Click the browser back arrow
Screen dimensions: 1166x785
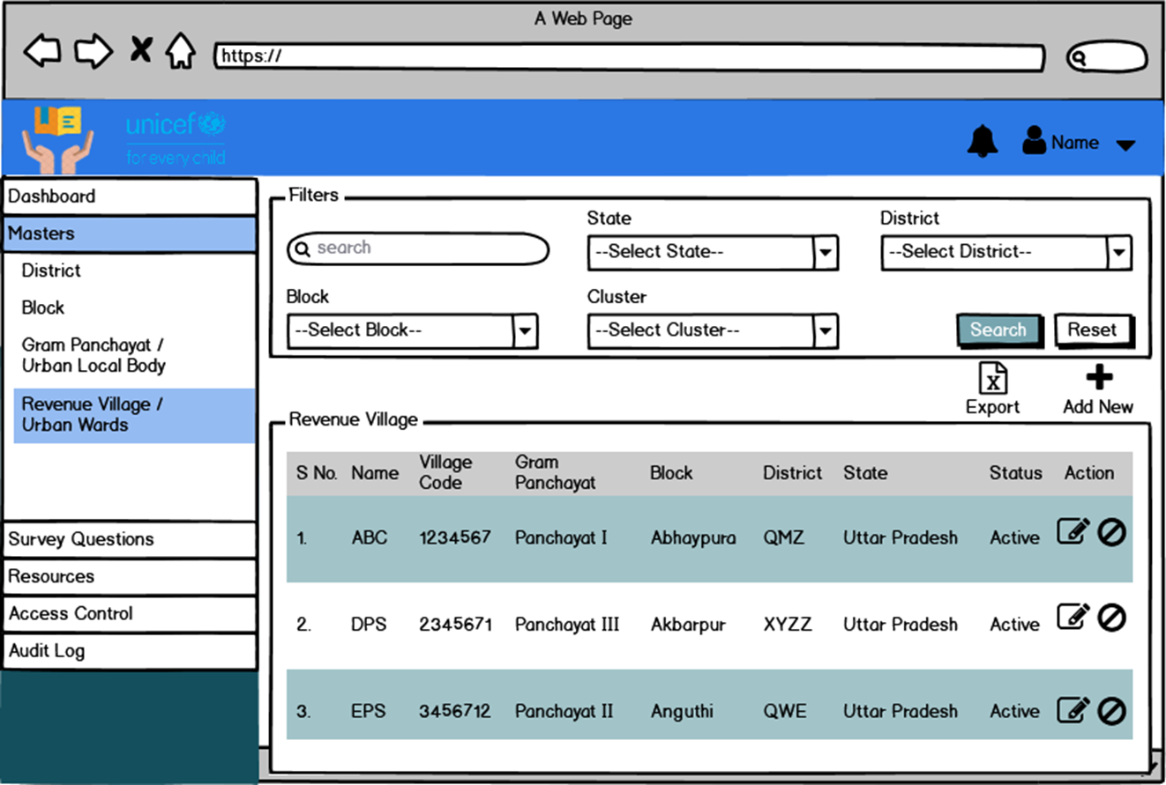tap(42, 51)
